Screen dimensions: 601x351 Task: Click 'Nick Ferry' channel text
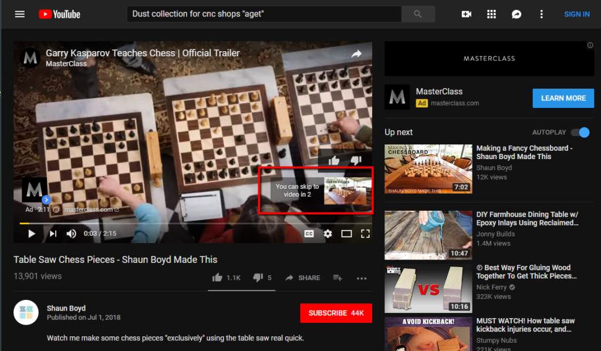click(491, 287)
